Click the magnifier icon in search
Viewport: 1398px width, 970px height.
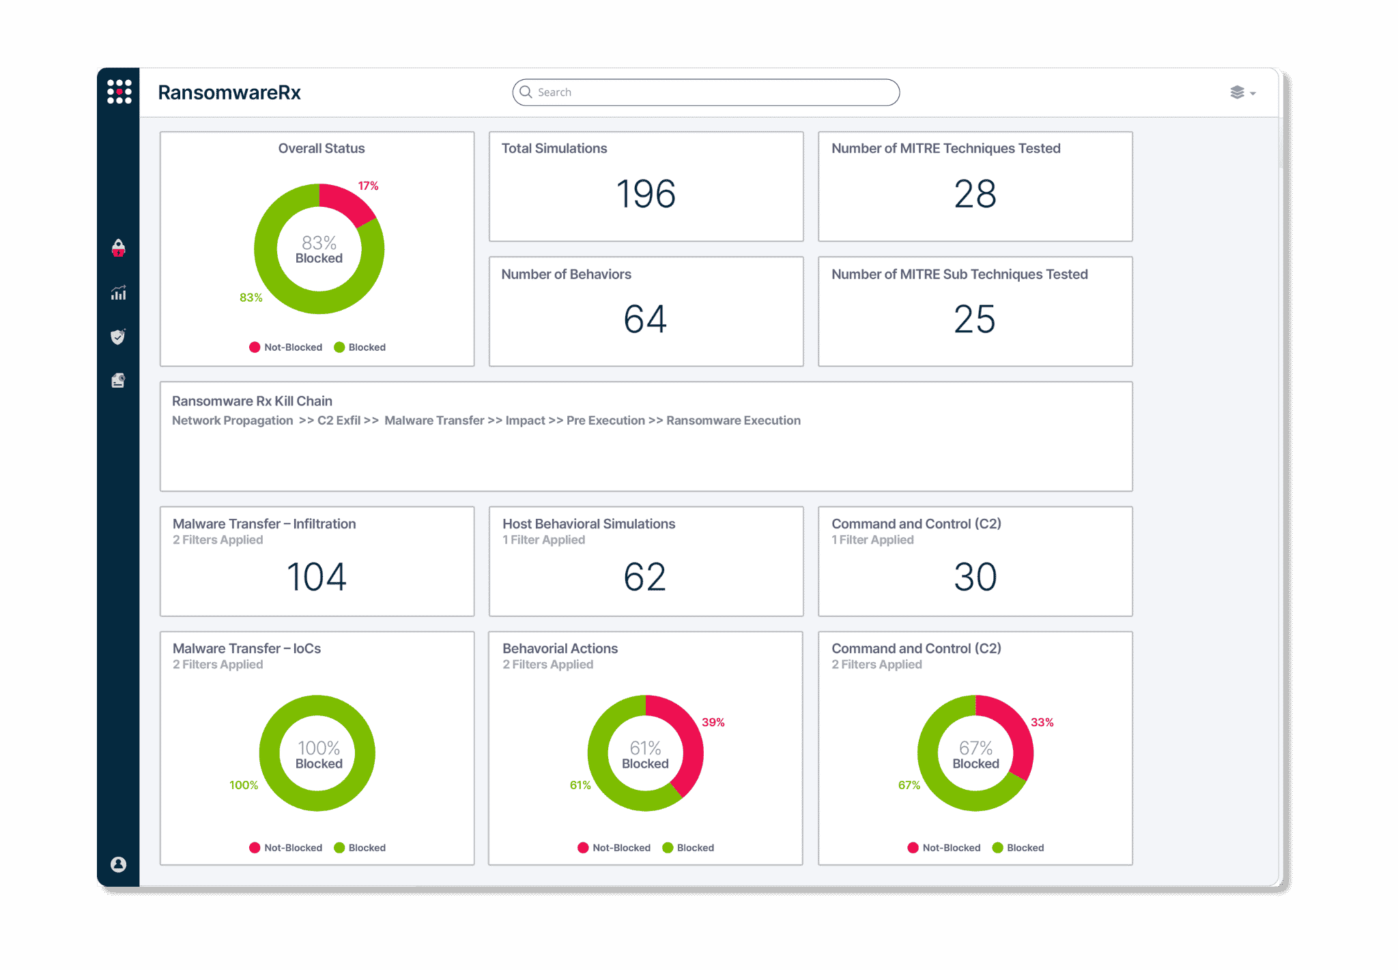click(526, 91)
